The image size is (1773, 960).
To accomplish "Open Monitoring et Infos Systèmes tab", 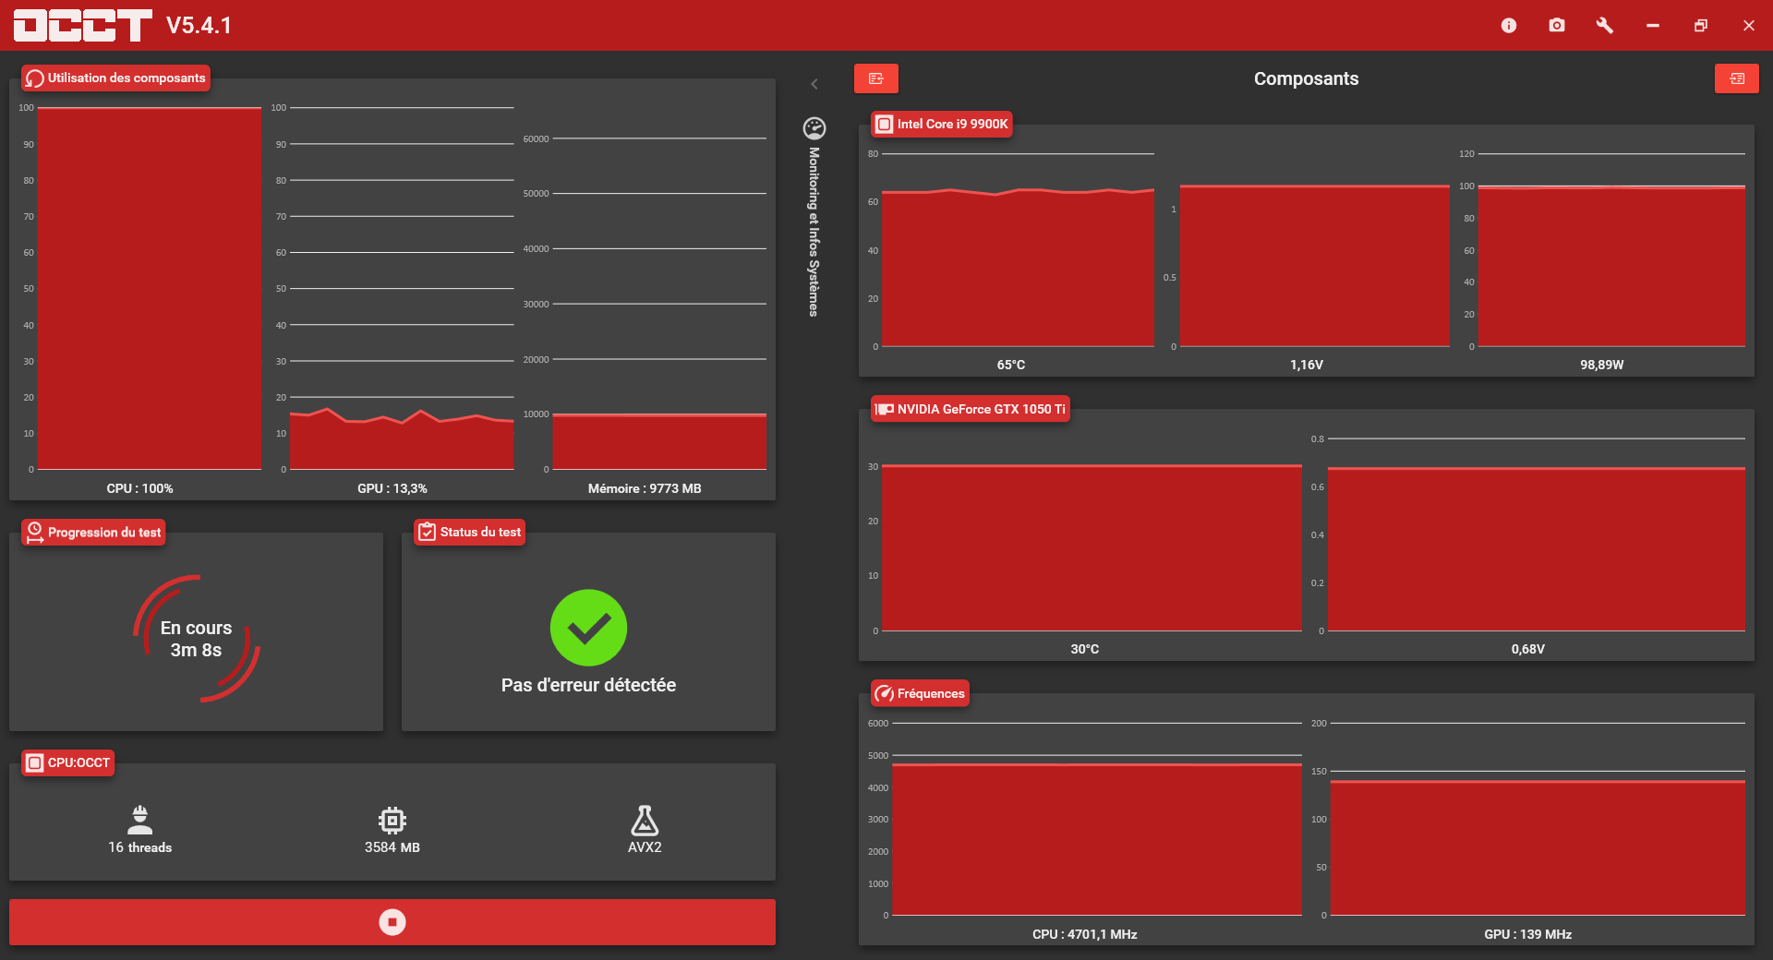I will (814, 232).
